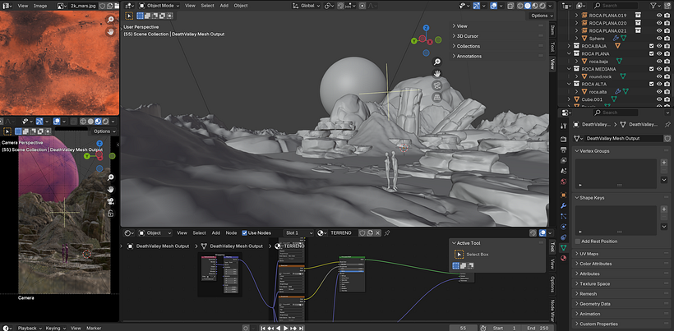Open the Image menu in image editor
674x331 pixels.
pos(40,6)
